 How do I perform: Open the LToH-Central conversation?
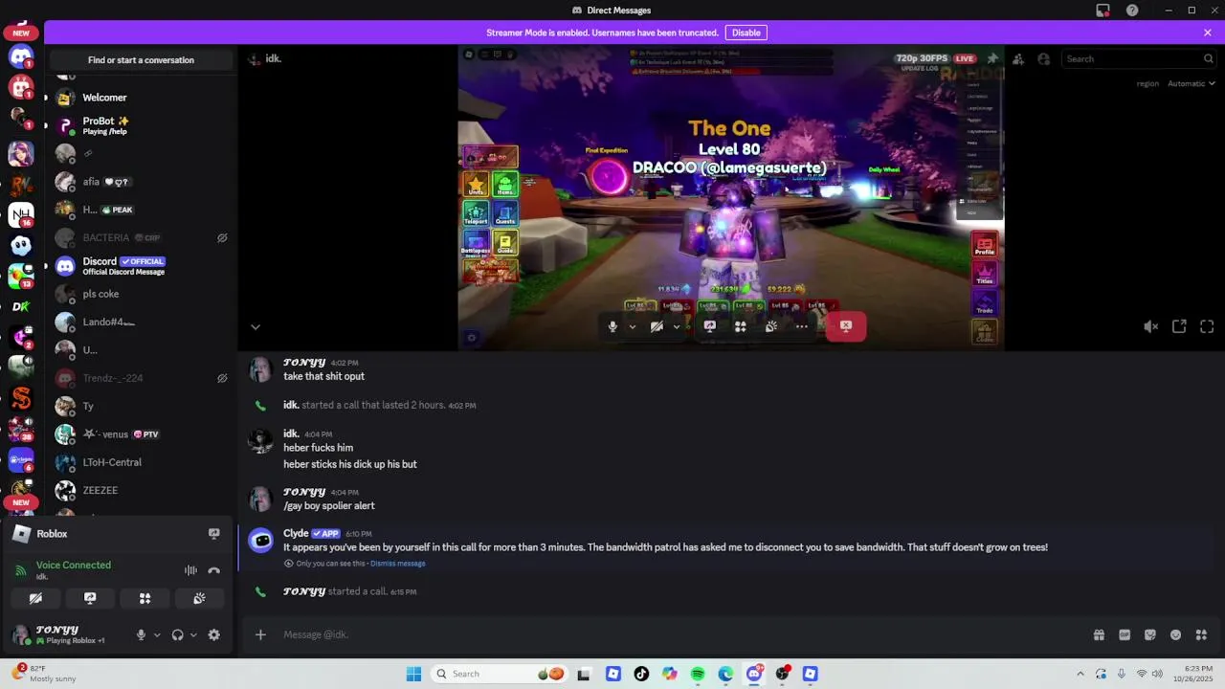pyautogui.click(x=141, y=462)
